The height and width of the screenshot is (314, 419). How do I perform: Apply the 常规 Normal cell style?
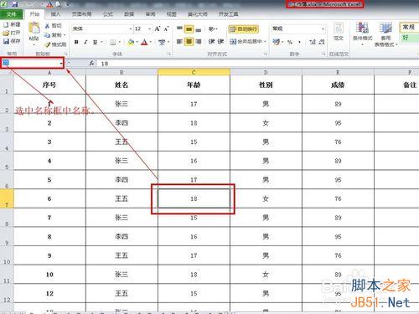coord(410,28)
